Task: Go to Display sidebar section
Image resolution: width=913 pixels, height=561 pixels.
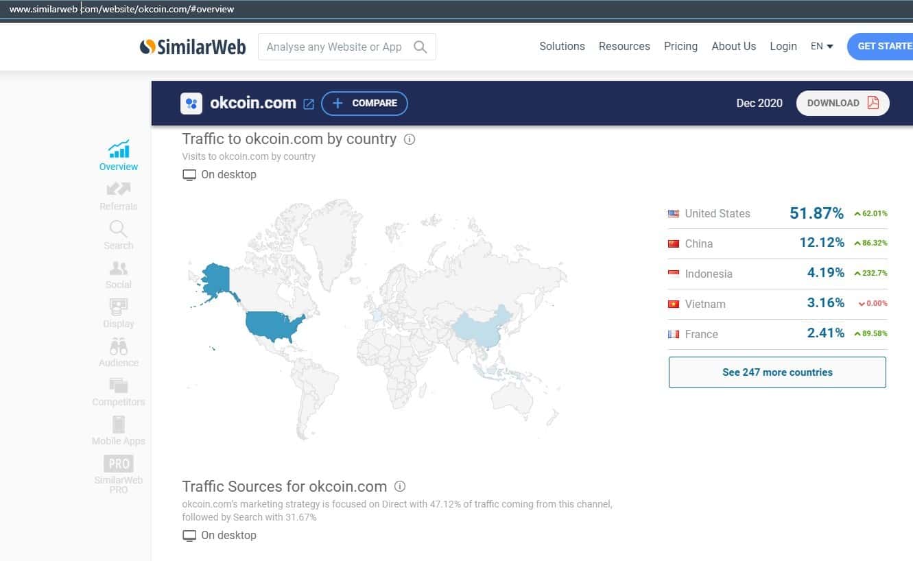Action: point(119,313)
